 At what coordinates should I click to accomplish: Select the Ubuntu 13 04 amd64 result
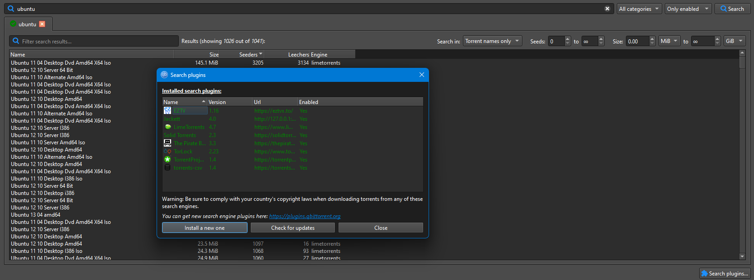tap(36, 214)
